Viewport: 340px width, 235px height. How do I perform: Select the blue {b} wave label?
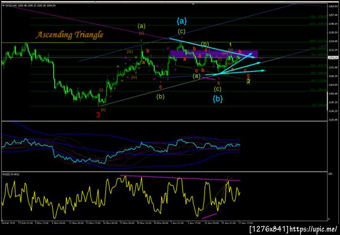point(218,99)
